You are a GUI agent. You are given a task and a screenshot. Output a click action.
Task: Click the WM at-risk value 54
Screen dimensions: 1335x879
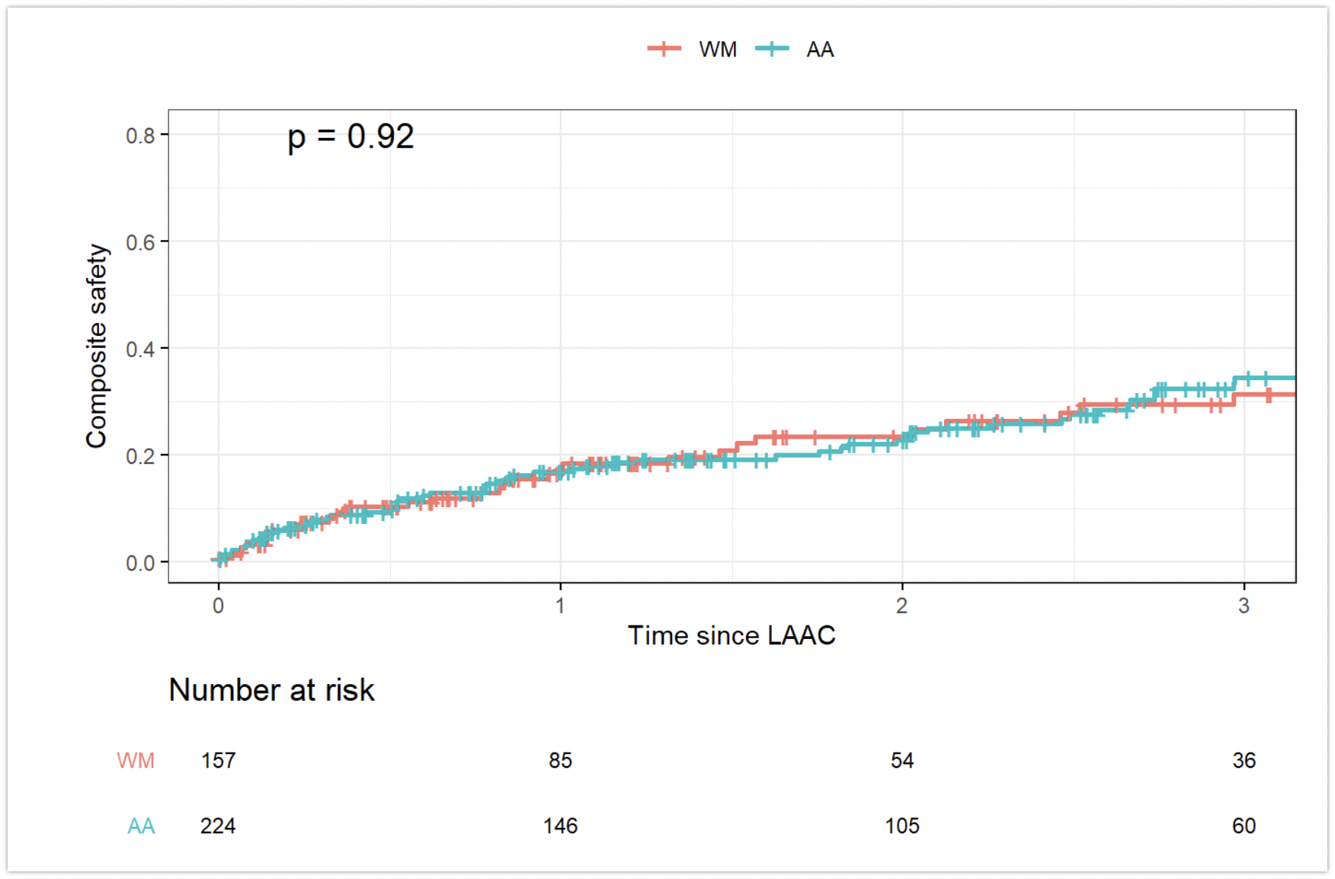(902, 760)
